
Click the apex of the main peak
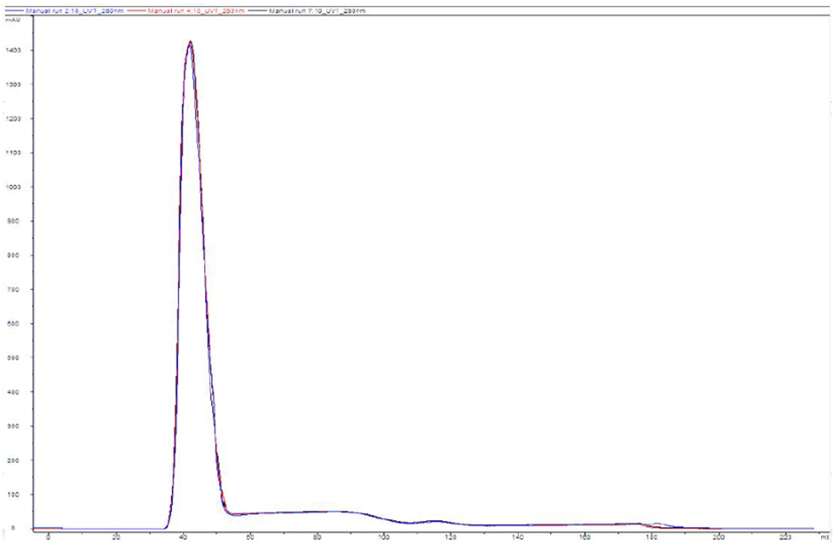(x=191, y=42)
